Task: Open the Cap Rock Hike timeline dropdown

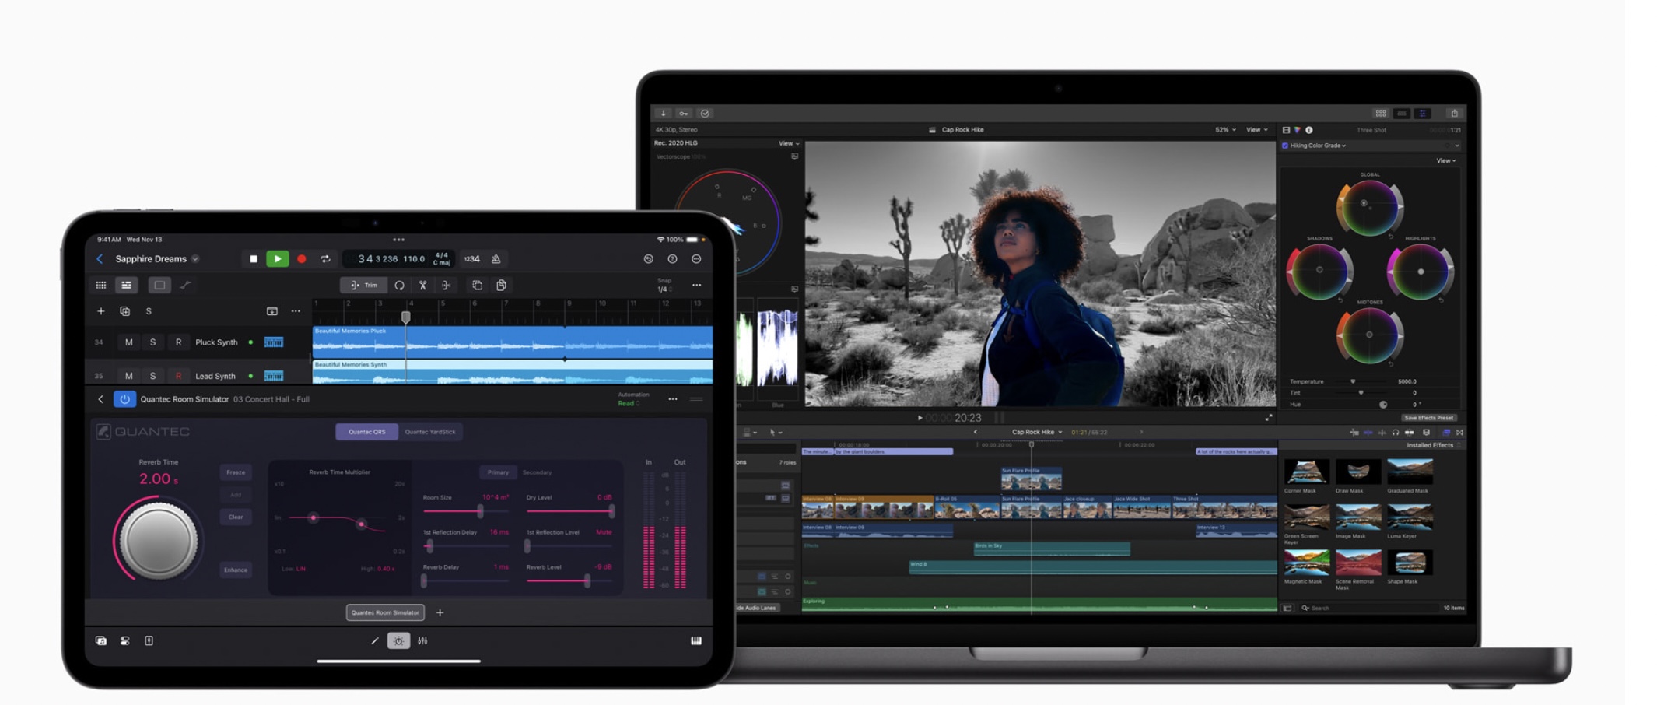Action: click(1037, 432)
